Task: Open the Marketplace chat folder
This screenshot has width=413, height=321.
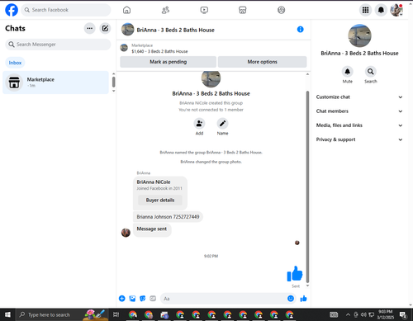Action: coord(55,83)
